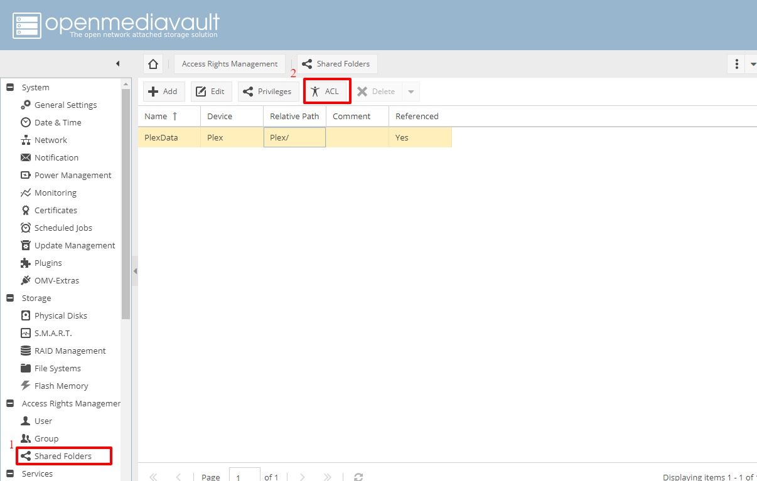Collapse the System tree section
Screen dimensions: 757x481
(10, 87)
